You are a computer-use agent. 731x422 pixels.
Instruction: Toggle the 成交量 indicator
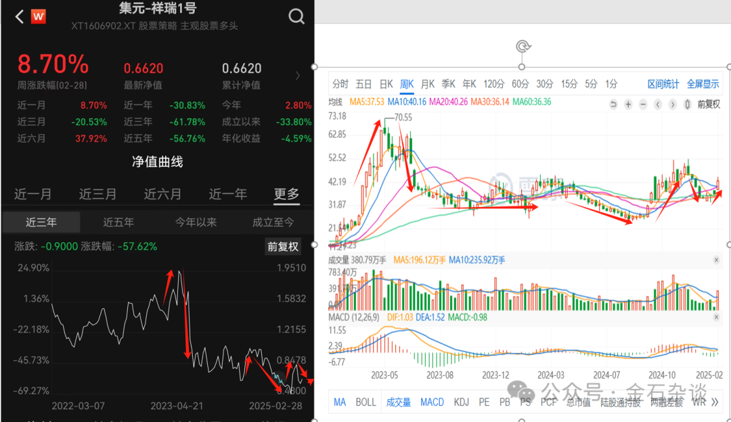coord(399,402)
